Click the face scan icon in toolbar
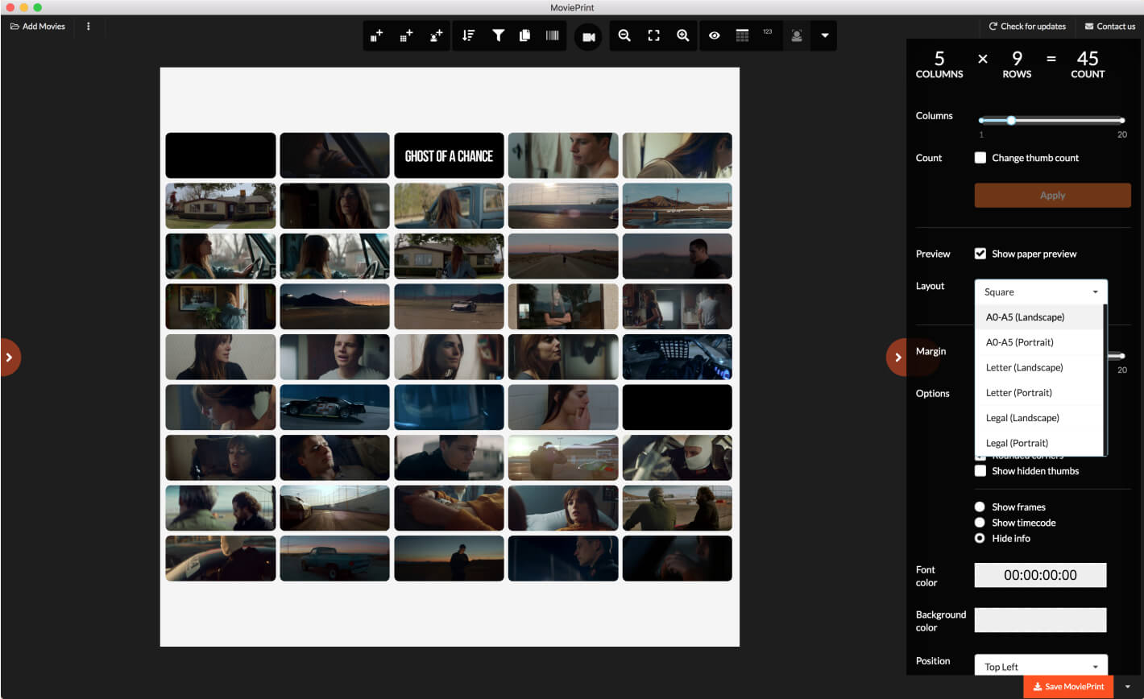This screenshot has height=699, width=1144. [x=797, y=35]
